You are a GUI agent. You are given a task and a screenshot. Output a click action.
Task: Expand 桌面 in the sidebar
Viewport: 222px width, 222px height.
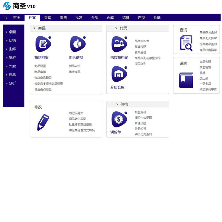(11, 32)
